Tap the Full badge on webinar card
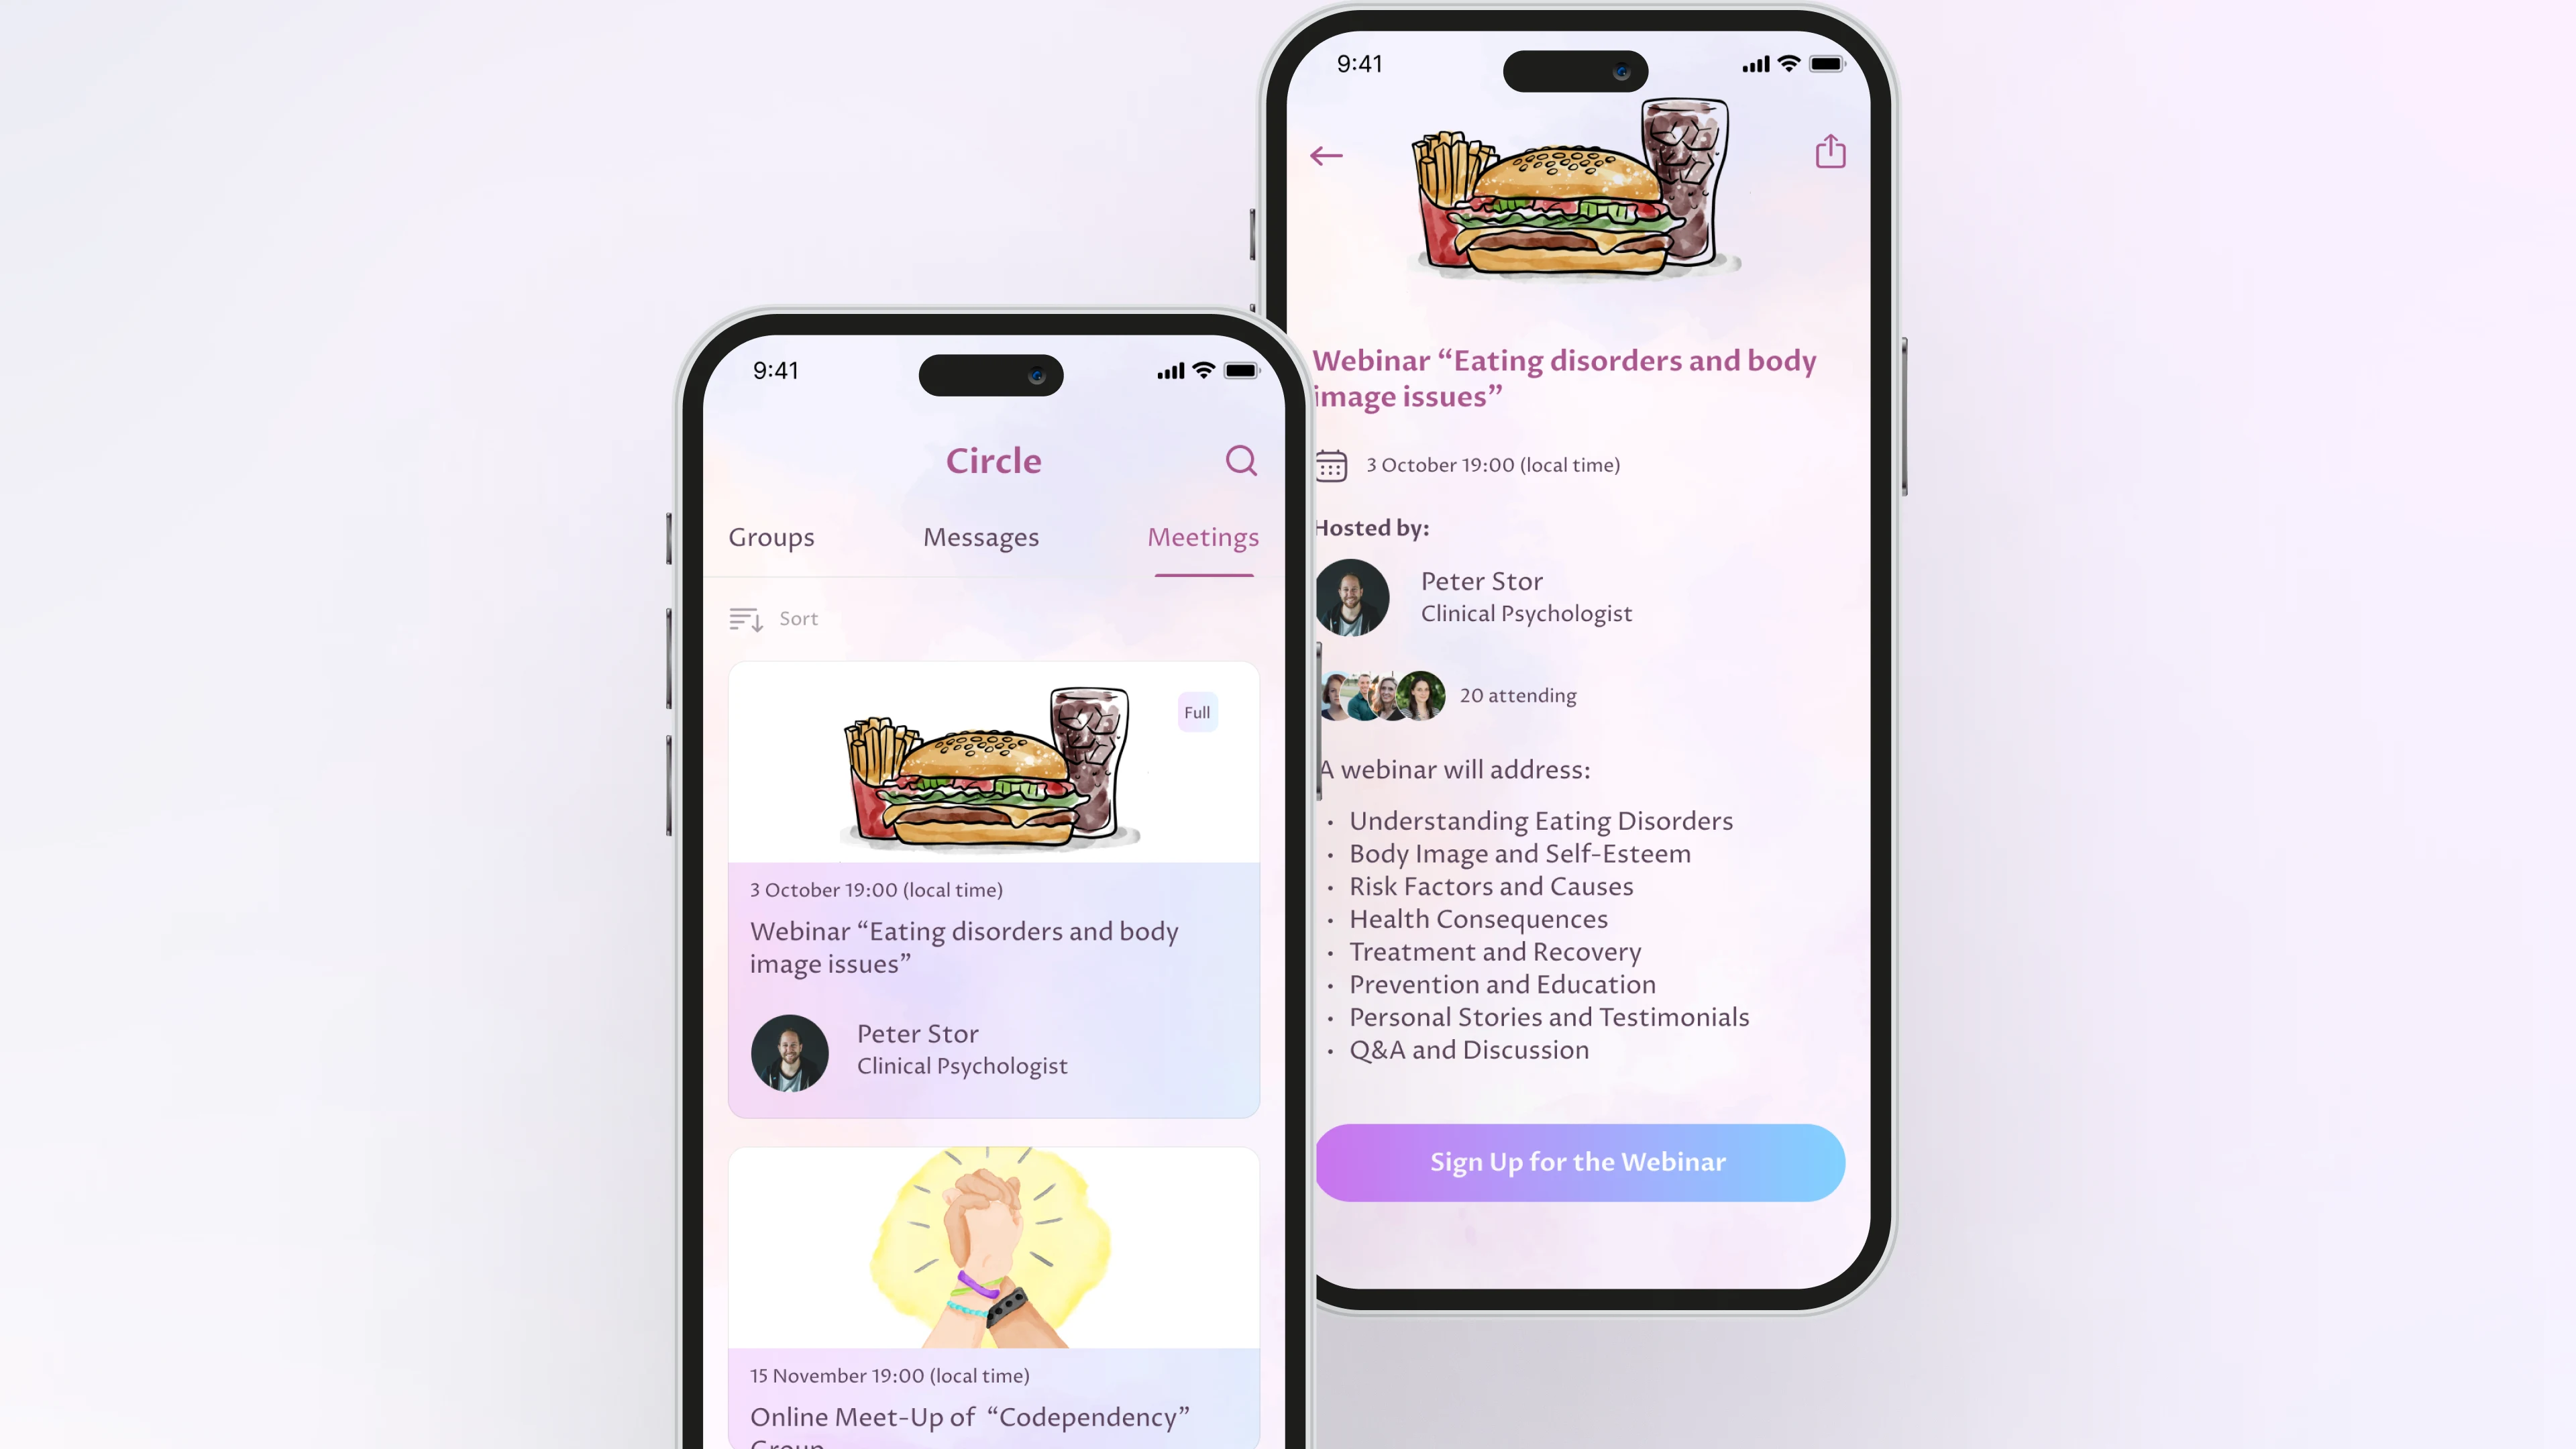The height and width of the screenshot is (1449, 2576). tap(1197, 711)
